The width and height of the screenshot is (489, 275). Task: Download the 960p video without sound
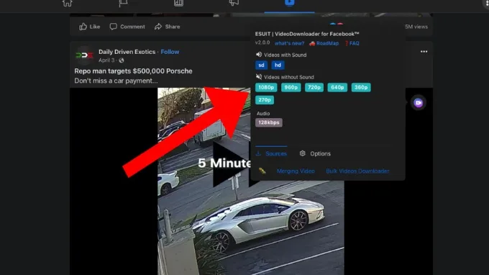291,87
